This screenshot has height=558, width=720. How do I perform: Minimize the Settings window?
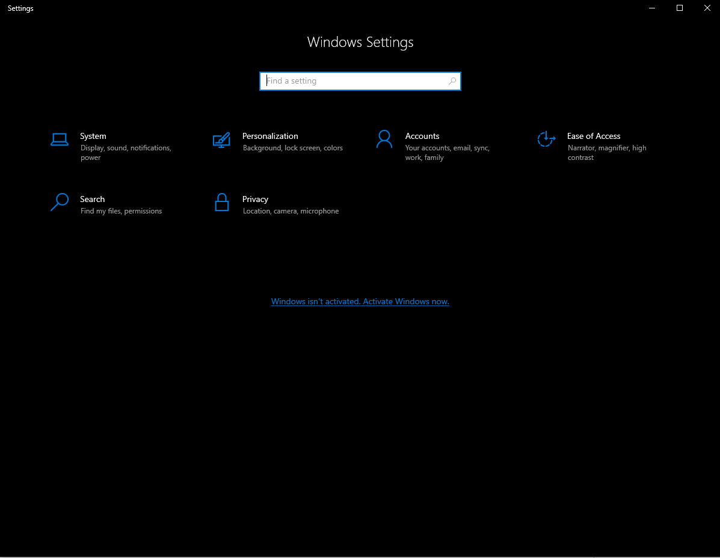[651, 8]
